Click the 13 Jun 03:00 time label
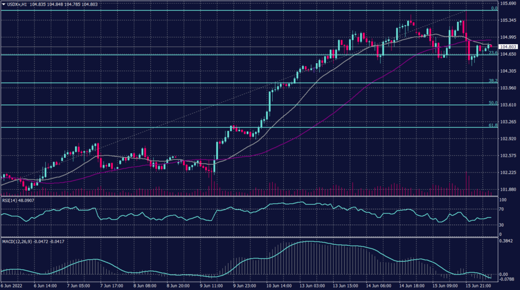Screen dimensions: 520x290 [x=312, y=286]
